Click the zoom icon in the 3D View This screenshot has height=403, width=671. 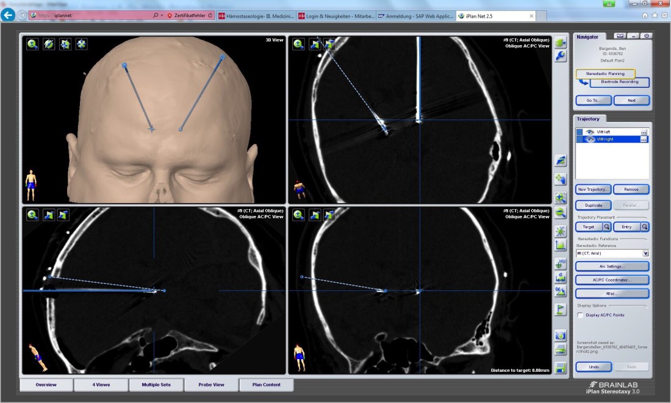pyautogui.click(x=32, y=44)
